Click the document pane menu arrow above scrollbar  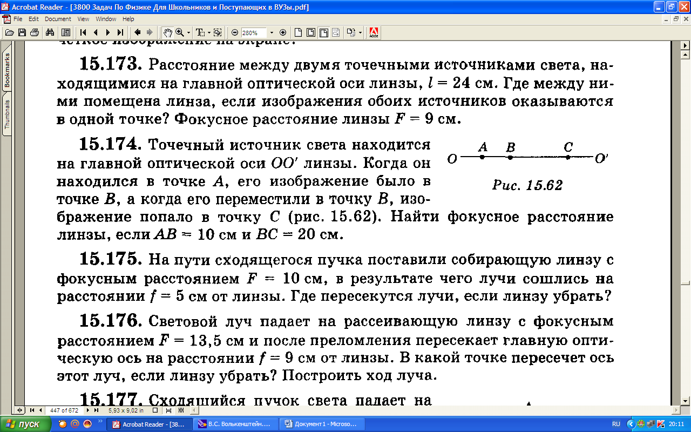[686, 46]
